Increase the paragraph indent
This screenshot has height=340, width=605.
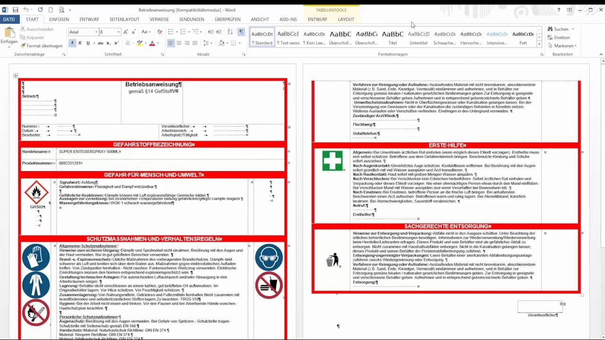[x=219, y=32]
